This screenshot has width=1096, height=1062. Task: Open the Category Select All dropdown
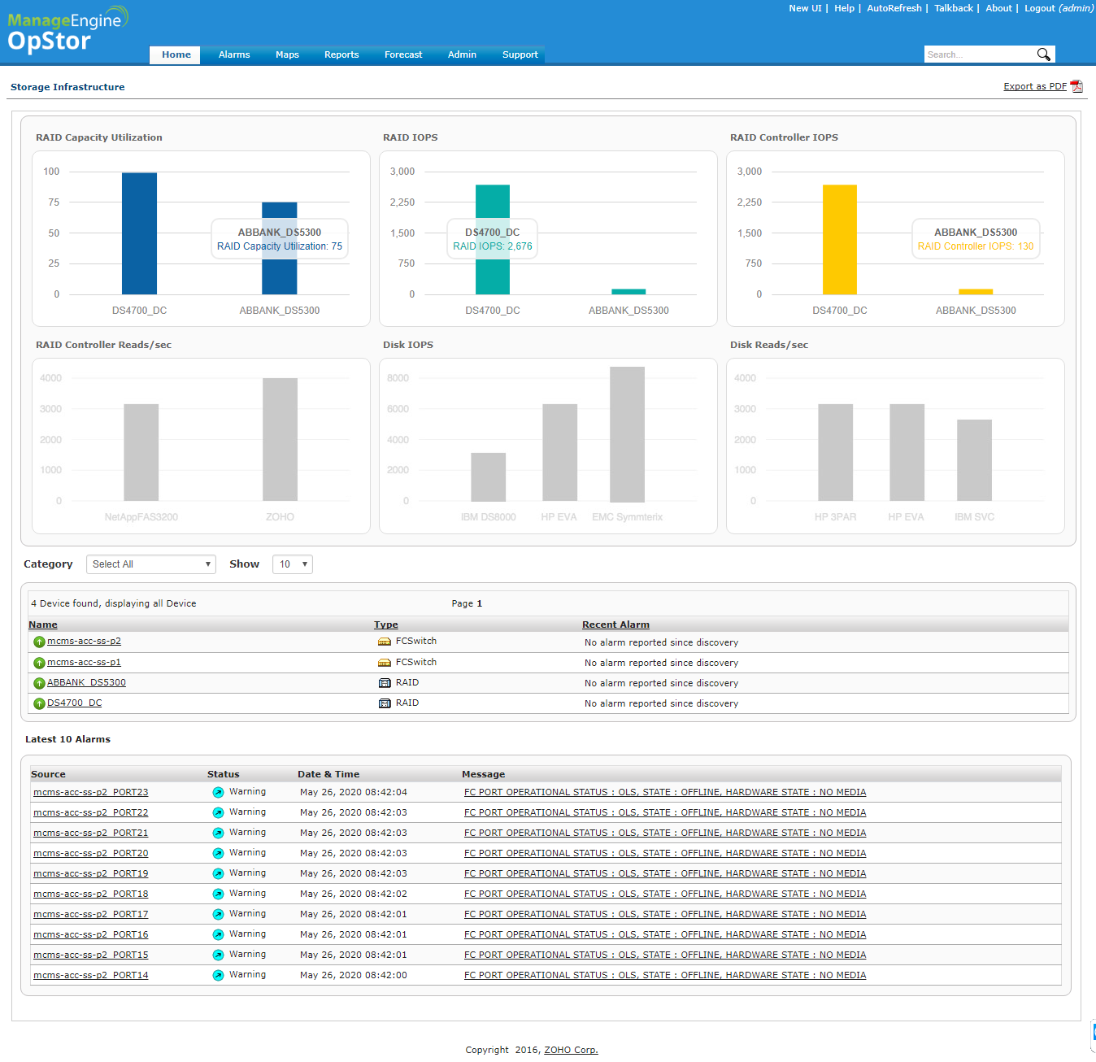[151, 564]
